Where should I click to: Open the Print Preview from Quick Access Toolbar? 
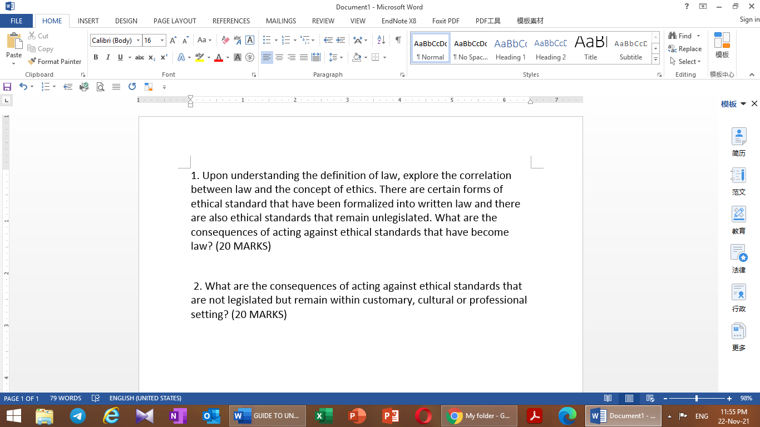[100, 87]
